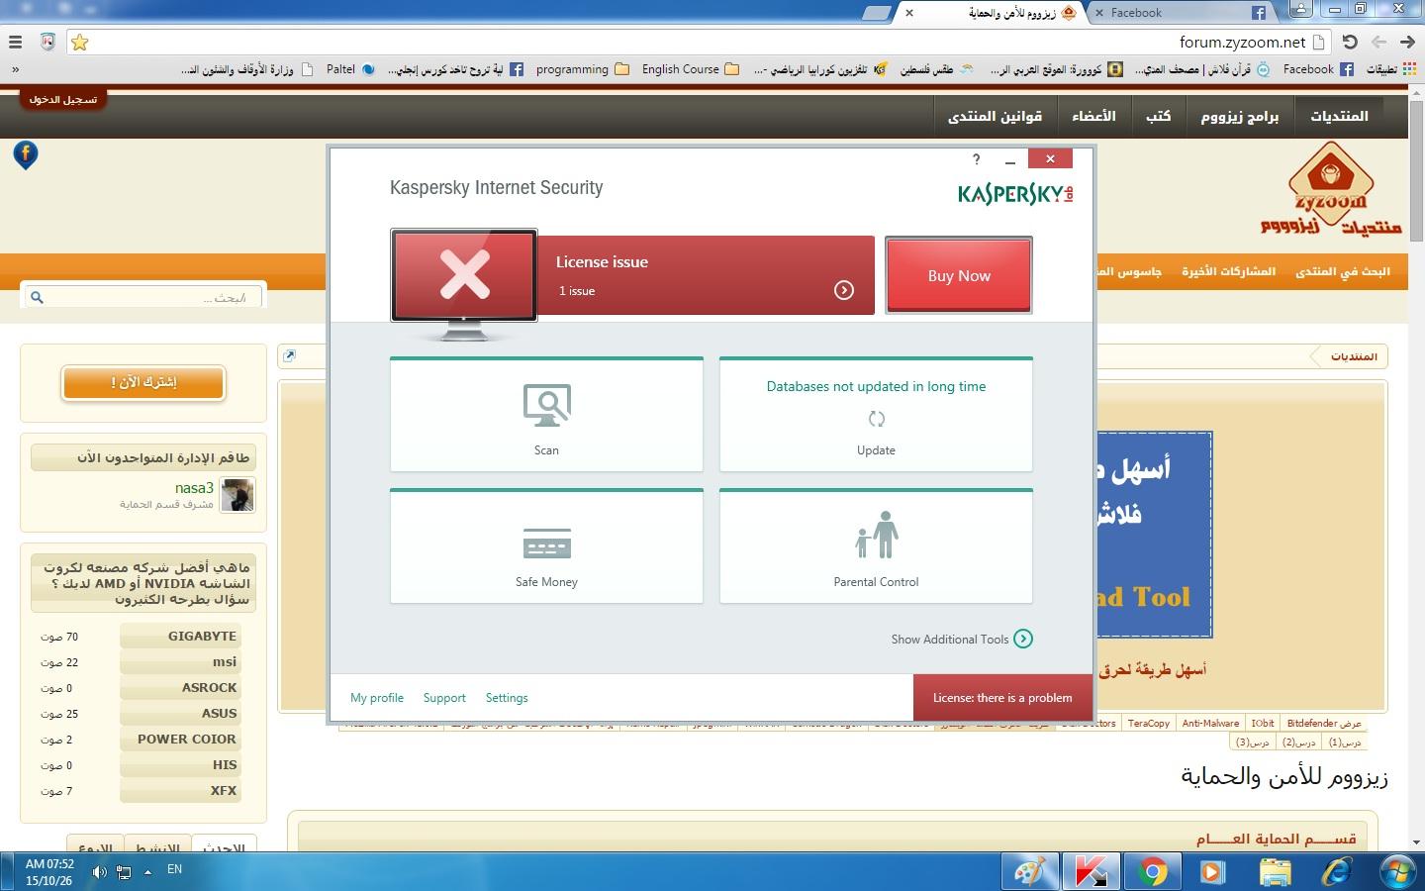Select XFX poll option

(x=180, y=791)
